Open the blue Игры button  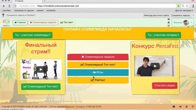(98, 72)
